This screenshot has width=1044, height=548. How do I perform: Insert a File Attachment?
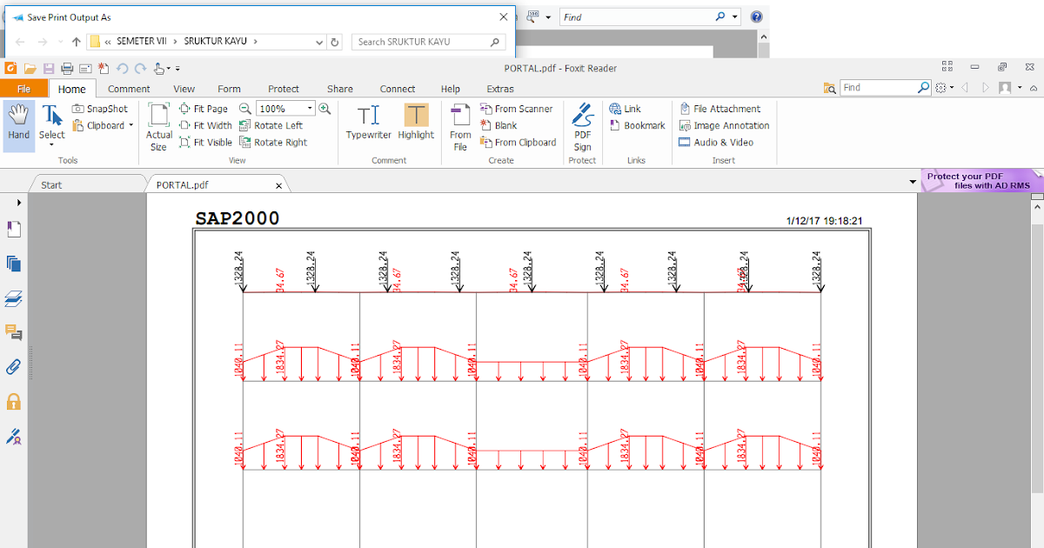point(719,109)
